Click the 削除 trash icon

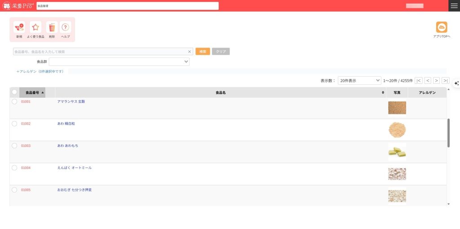[52, 27]
